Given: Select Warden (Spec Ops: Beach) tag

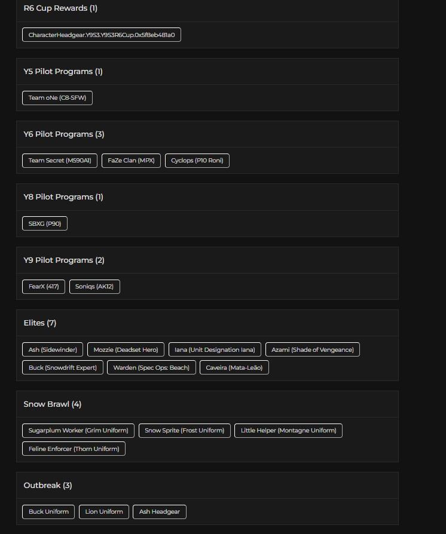Looking at the screenshot, I should (x=151, y=367).
